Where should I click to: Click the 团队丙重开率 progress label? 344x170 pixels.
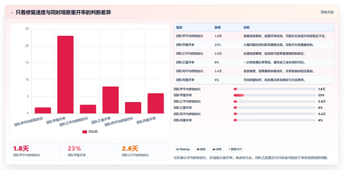pyautogui.click(x=183, y=120)
